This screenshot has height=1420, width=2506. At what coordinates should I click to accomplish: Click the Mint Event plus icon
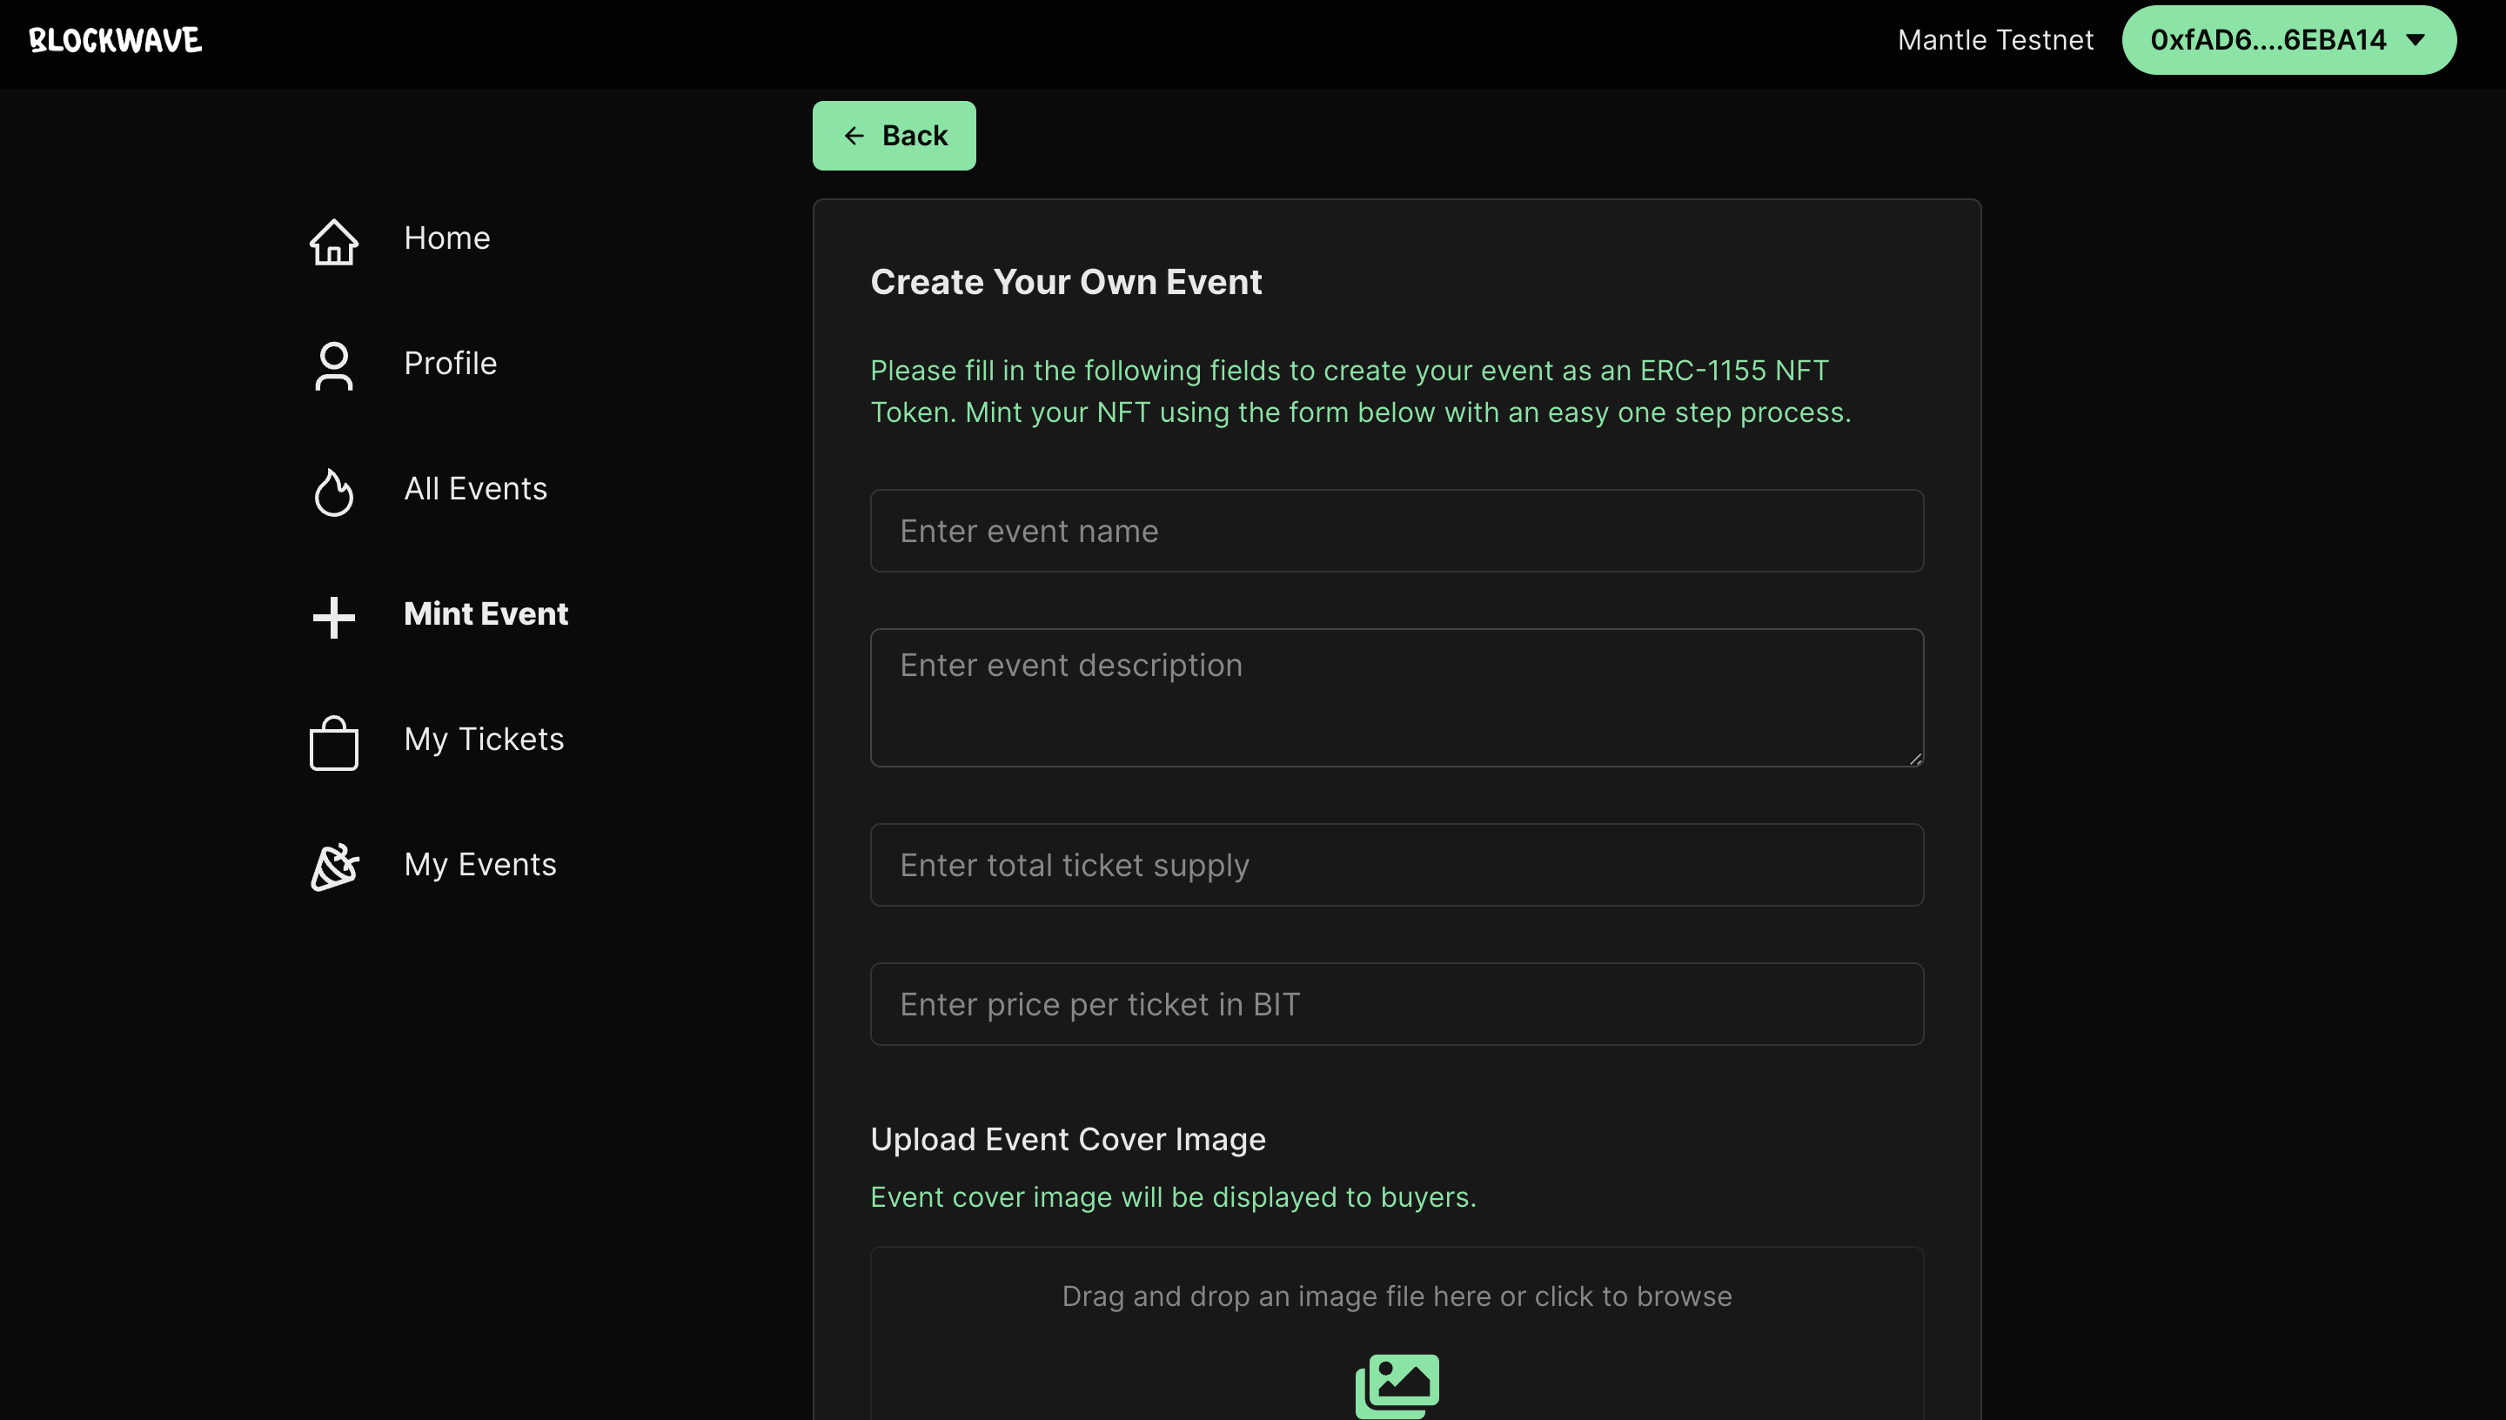333,616
